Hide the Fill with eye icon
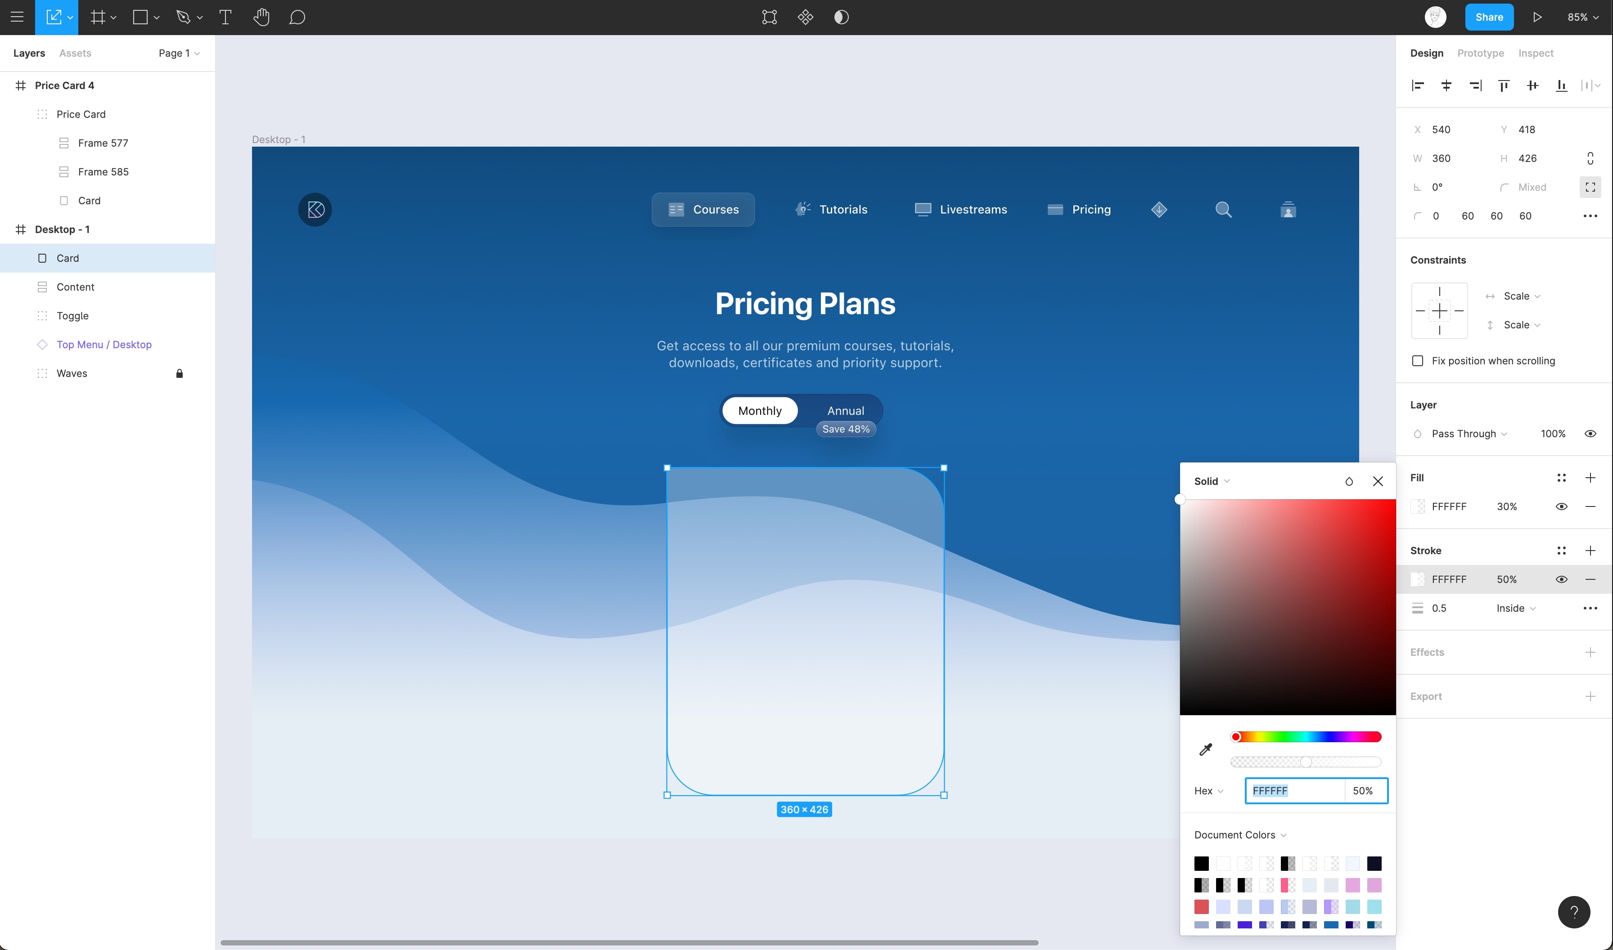Viewport: 1613px width, 950px height. tap(1561, 506)
